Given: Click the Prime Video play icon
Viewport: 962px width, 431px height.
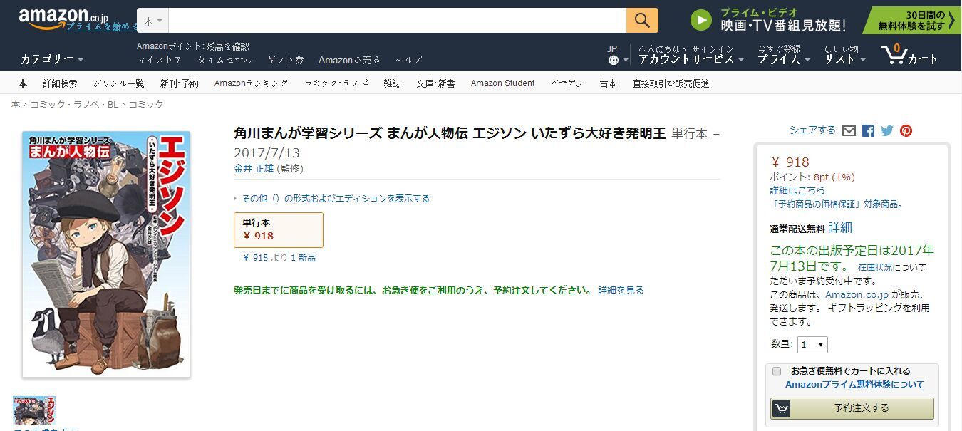Looking at the screenshot, I should [701, 20].
